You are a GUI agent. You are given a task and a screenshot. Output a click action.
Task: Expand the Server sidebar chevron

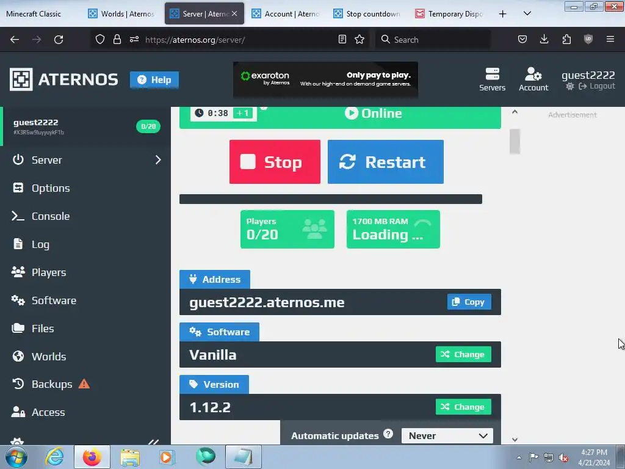[x=158, y=160]
